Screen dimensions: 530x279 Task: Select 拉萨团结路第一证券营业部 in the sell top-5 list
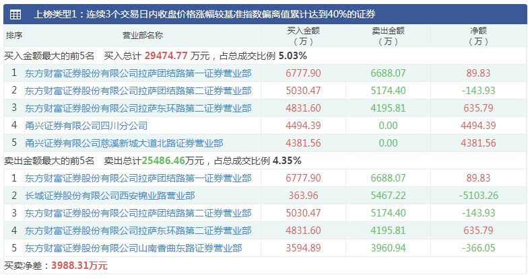coord(138,178)
